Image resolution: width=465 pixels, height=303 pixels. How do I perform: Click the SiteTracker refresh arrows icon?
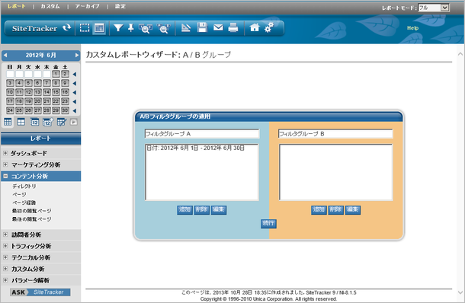point(67,28)
